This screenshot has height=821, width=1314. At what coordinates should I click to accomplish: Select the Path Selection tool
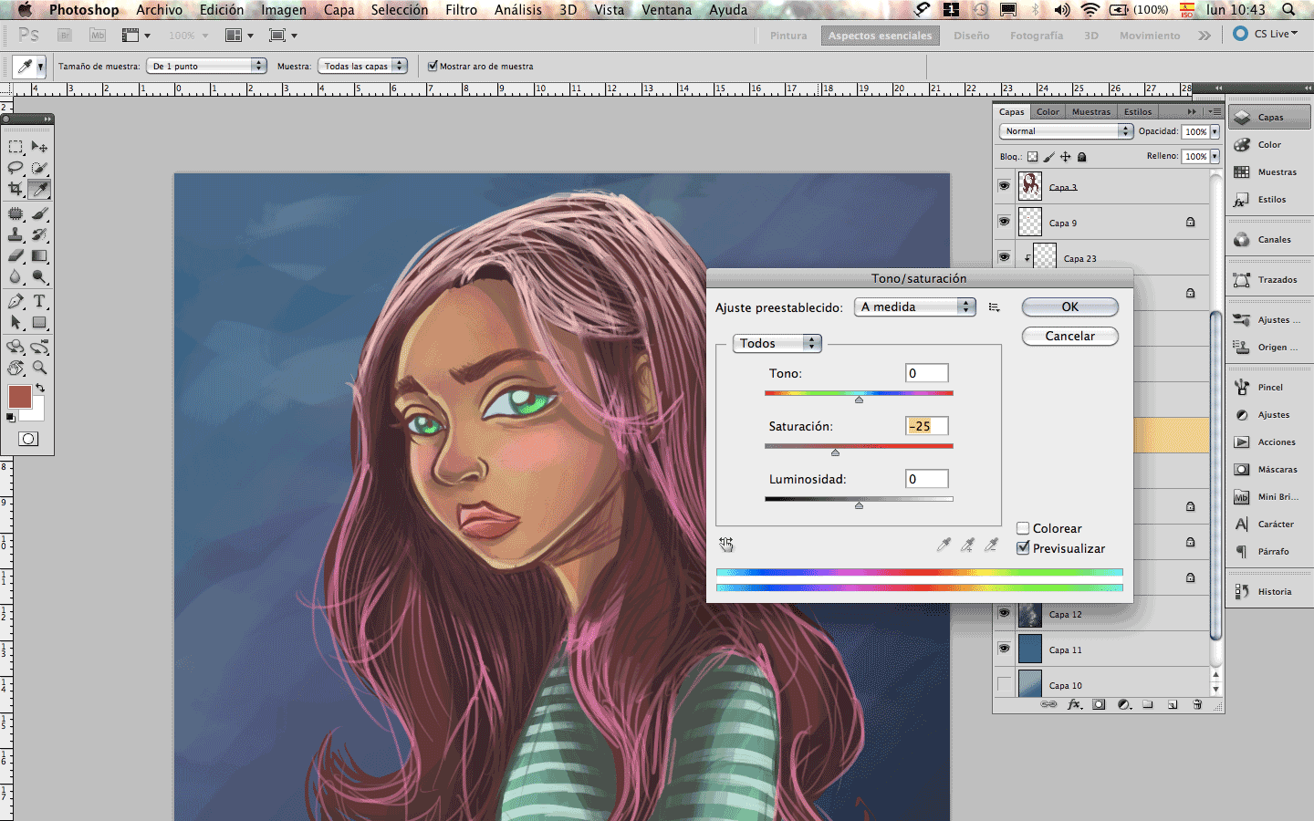(16, 322)
